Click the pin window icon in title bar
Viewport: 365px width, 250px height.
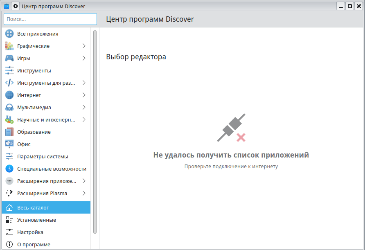[16, 6]
